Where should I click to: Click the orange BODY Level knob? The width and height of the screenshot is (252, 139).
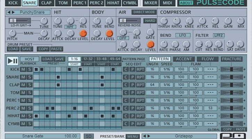[109, 33]
